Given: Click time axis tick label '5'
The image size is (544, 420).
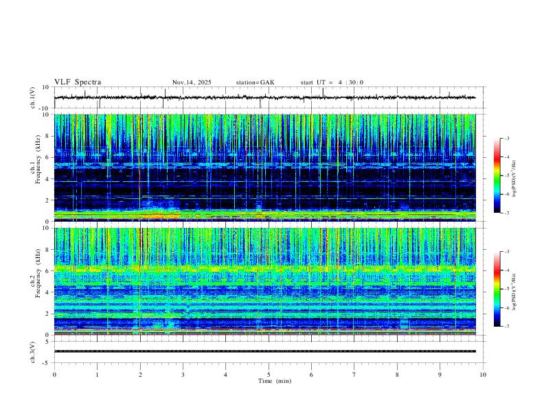Looking at the screenshot, I should [269, 375].
